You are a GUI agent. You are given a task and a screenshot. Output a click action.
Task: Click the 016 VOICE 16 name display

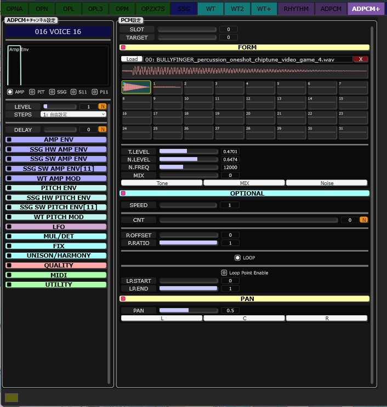tap(58, 31)
